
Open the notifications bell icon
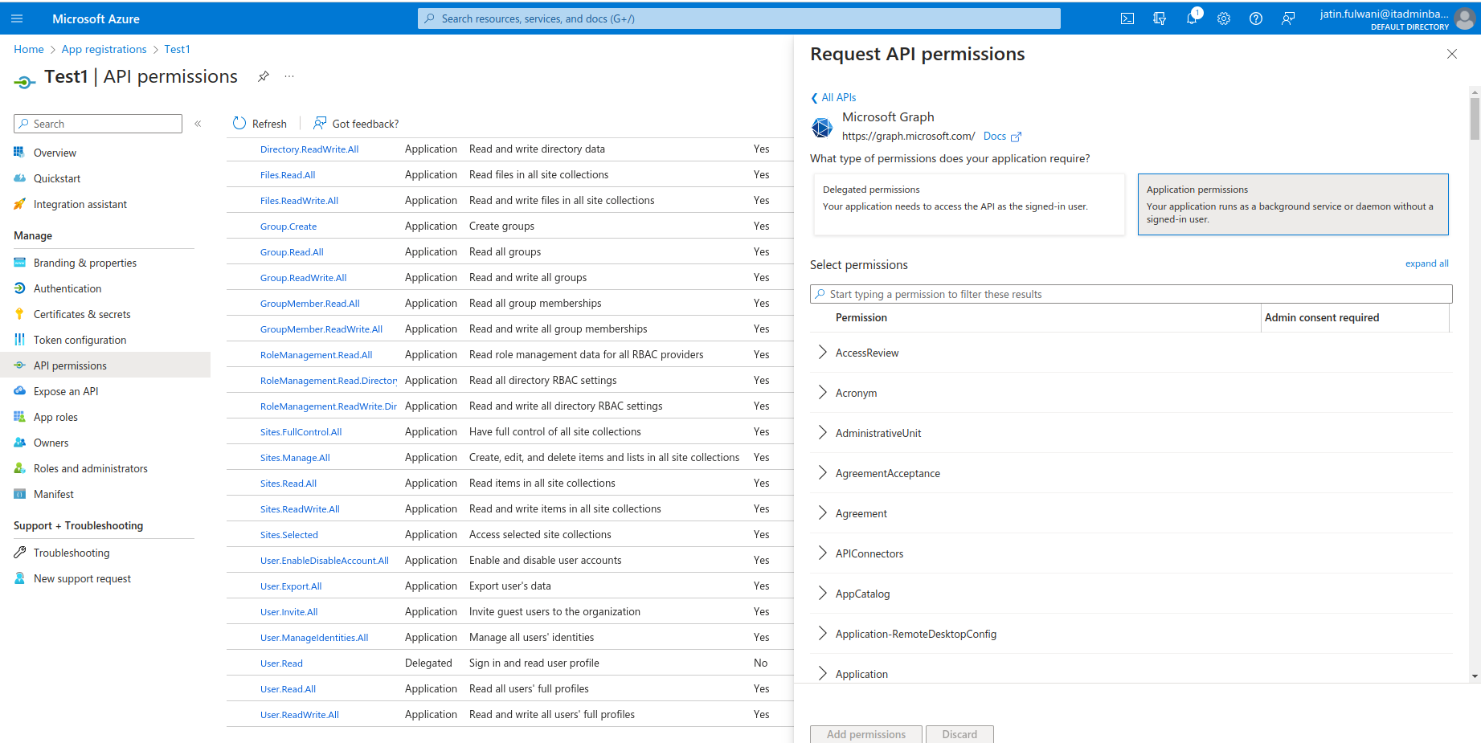coord(1192,18)
